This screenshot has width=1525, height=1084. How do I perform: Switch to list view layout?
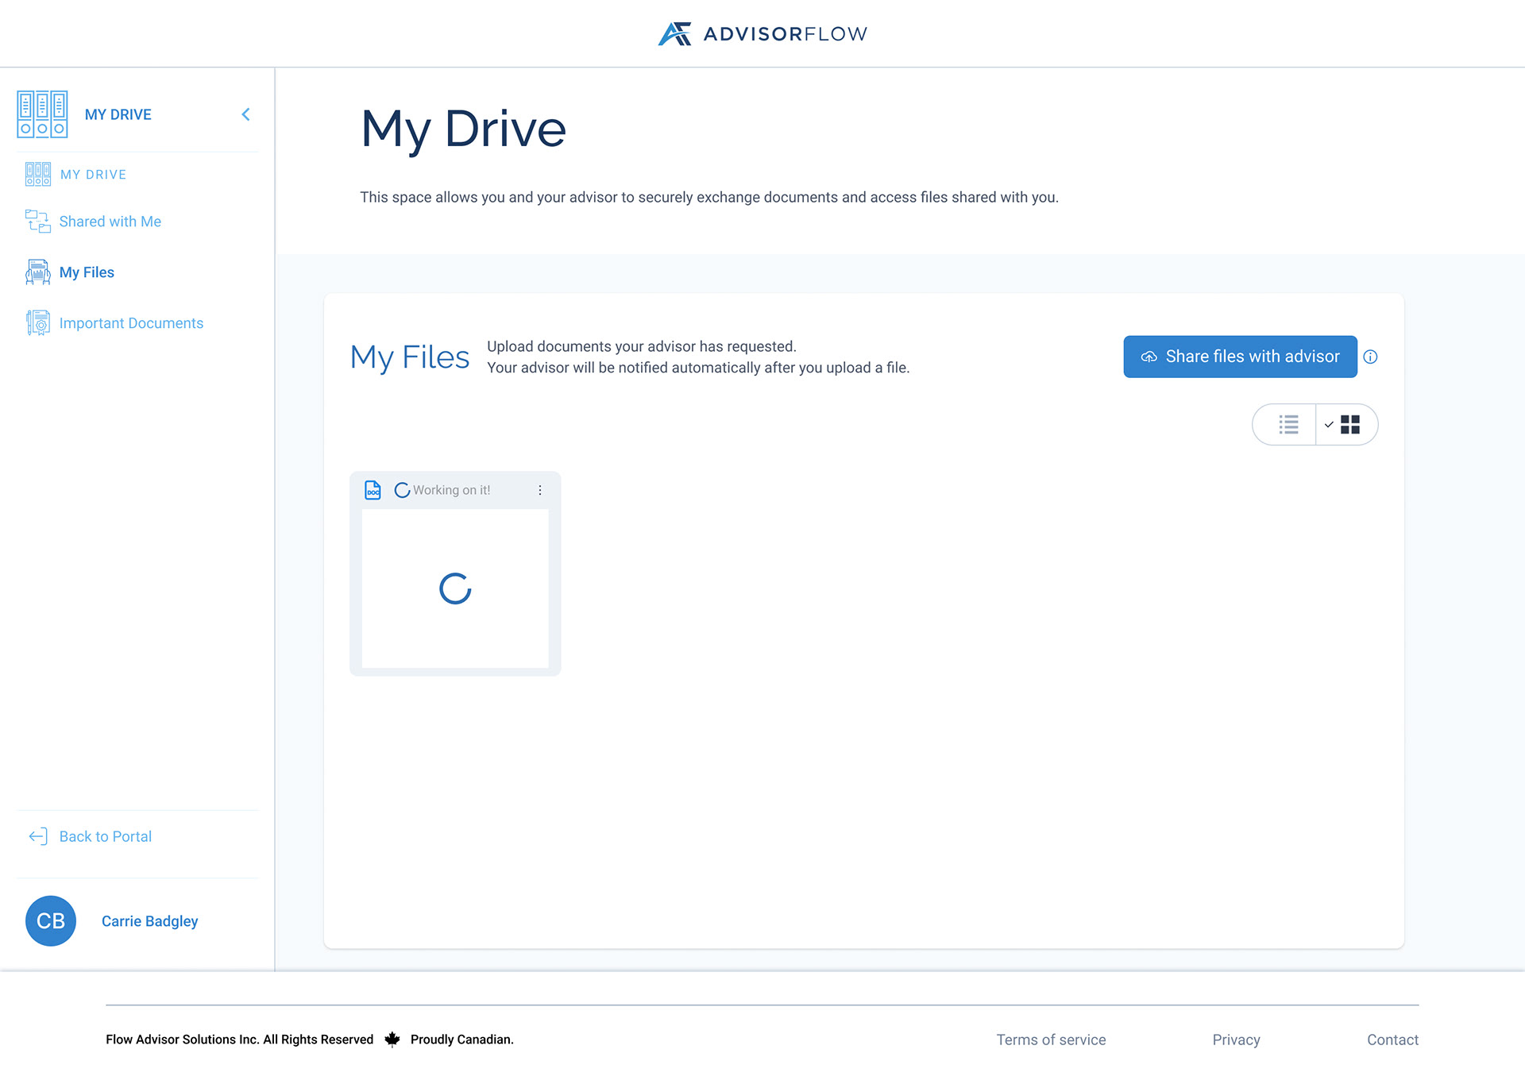tap(1287, 424)
